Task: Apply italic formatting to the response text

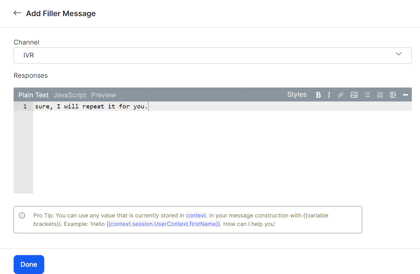Action: 329,94
